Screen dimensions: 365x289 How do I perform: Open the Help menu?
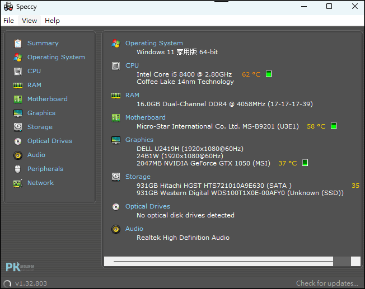tap(52, 21)
